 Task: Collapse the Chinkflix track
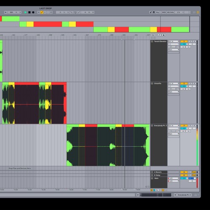tap(152, 84)
